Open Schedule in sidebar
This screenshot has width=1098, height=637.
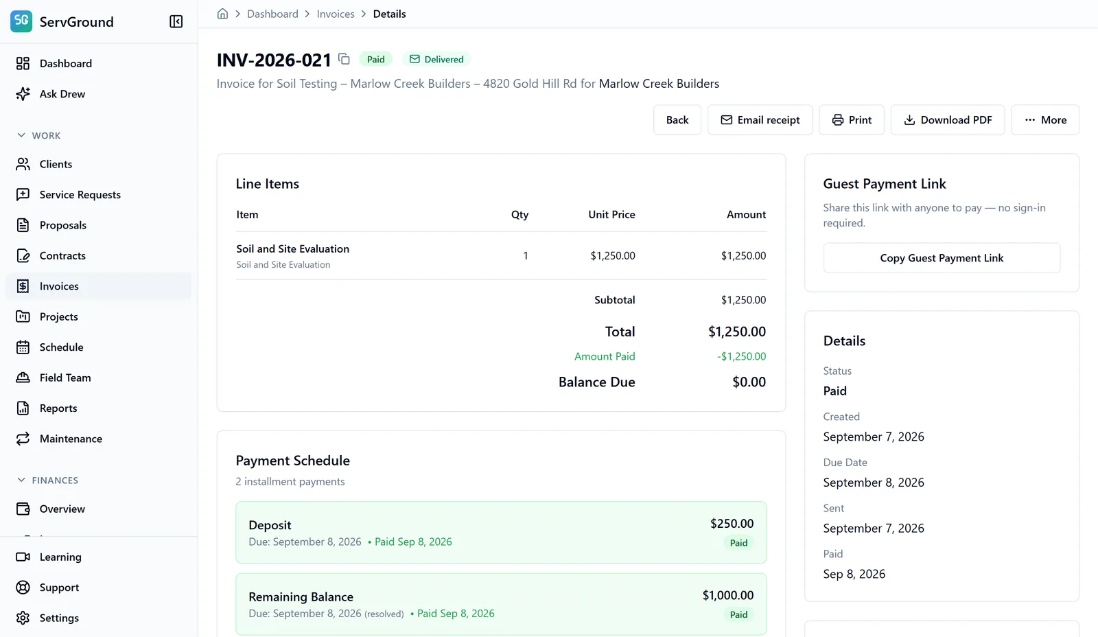99,347
